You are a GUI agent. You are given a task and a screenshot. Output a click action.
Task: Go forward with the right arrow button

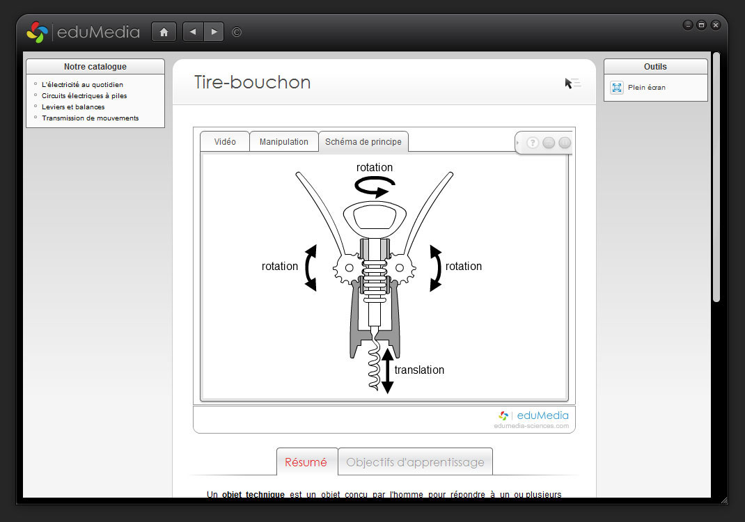click(214, 32)
